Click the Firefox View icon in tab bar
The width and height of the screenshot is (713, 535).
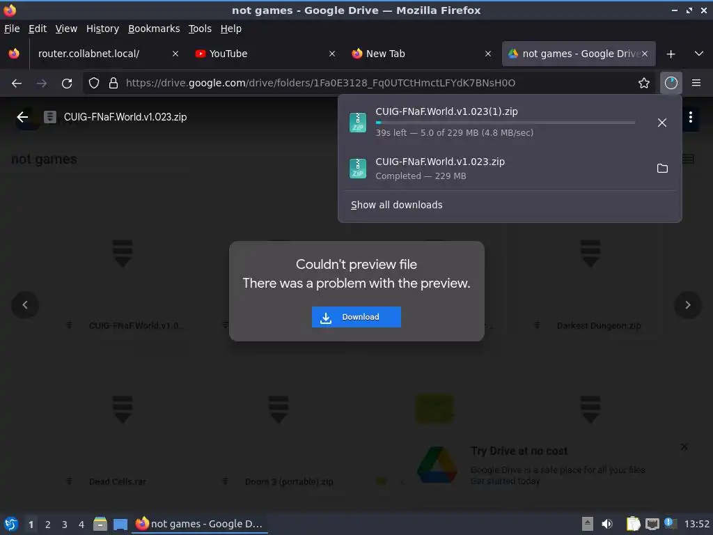click(14, 54)
